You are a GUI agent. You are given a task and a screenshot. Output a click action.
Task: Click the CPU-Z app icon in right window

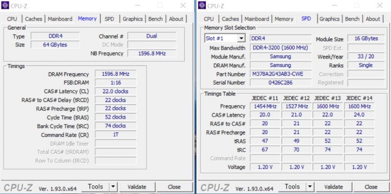[x=202, y=5]
